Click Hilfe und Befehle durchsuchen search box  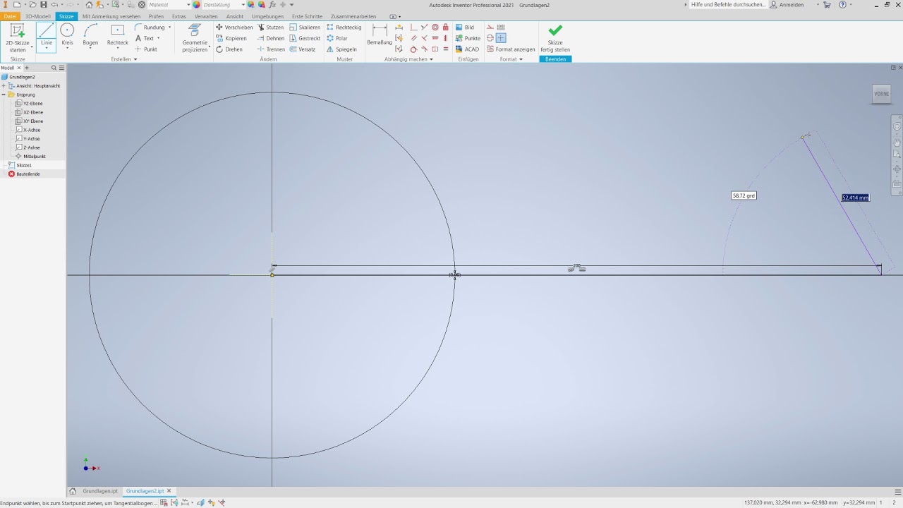727,5
